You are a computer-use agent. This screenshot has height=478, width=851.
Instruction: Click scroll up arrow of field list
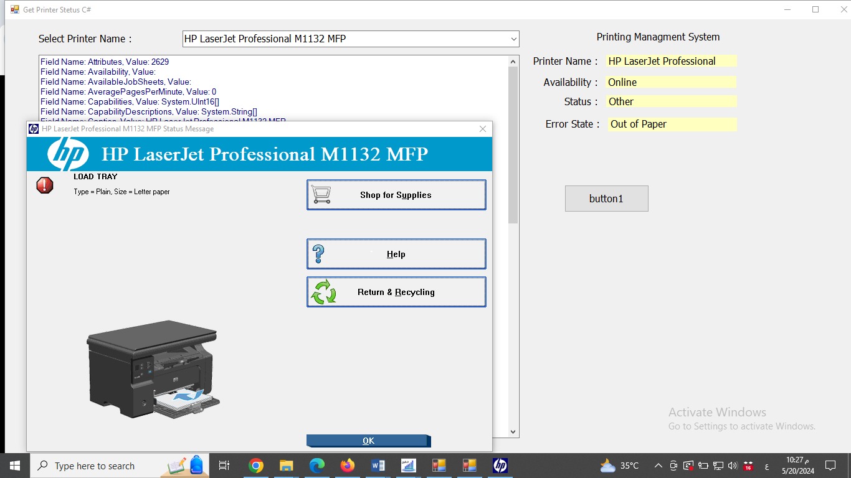pyautogui.click(x=513, y=61)
